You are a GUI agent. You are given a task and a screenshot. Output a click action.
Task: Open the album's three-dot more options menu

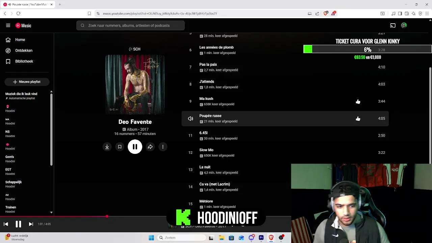163,147
